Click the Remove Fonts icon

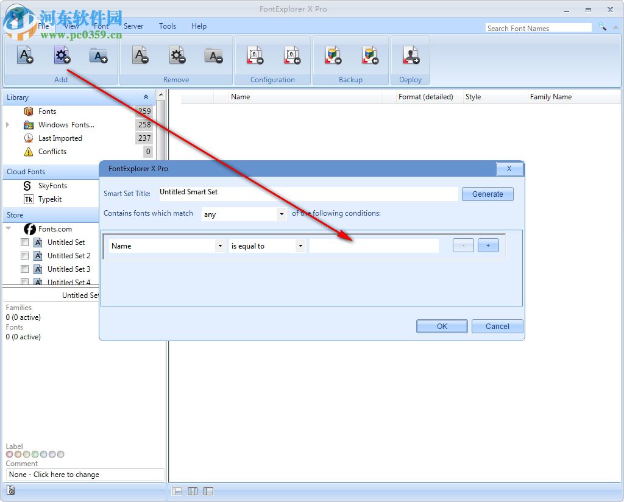pyautogui.click(x=141, y=55)
